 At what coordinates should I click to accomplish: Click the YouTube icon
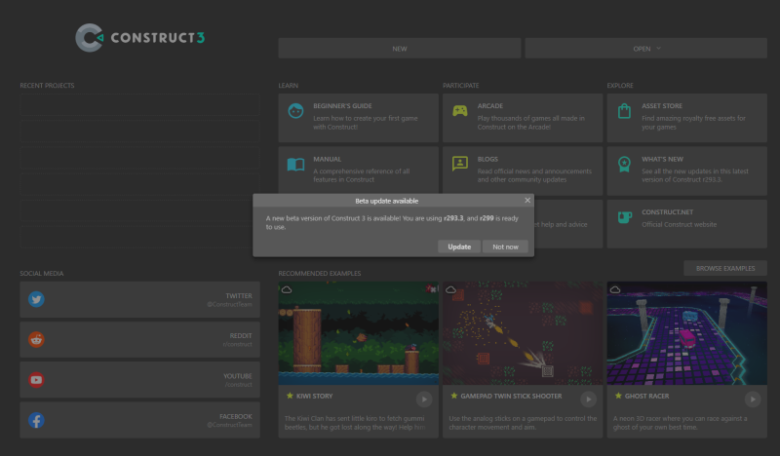tap(36, 380)
